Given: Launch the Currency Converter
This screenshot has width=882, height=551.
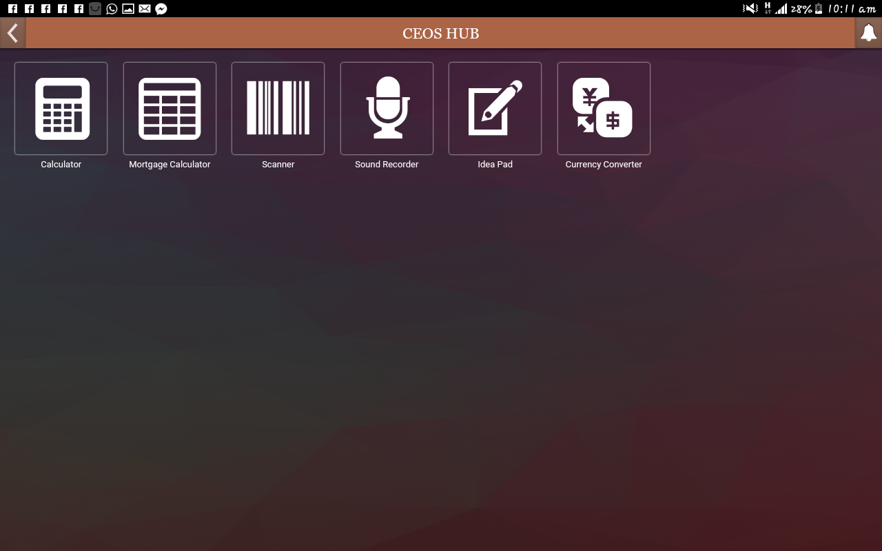Looking at the screenshot, I should point(604,108).
